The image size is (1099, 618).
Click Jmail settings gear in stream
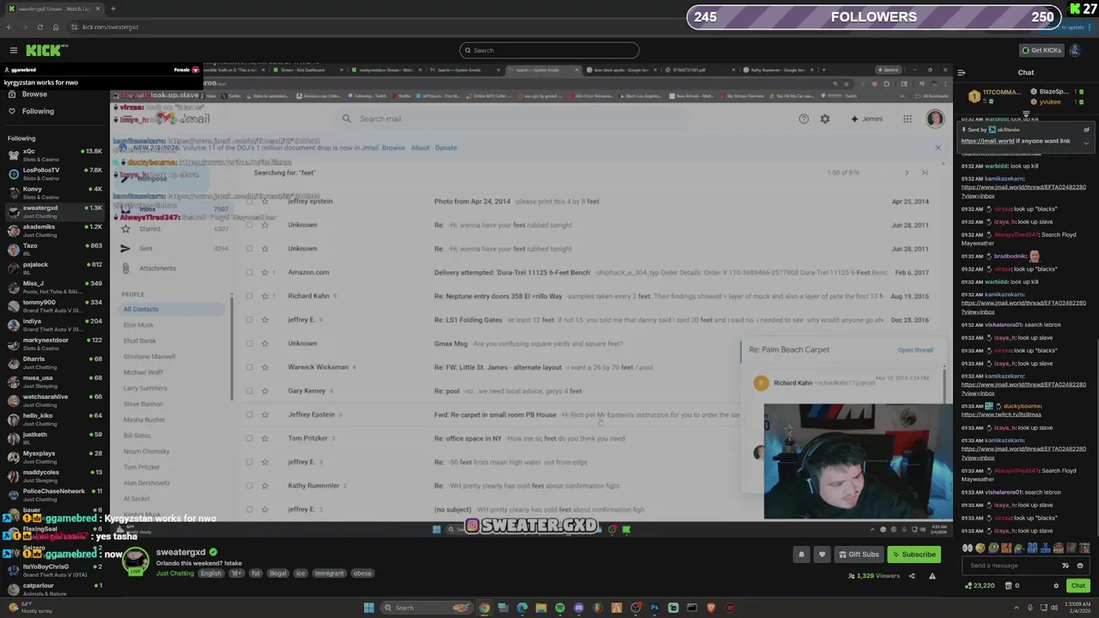pyautogui.click(x=825, y=119)
